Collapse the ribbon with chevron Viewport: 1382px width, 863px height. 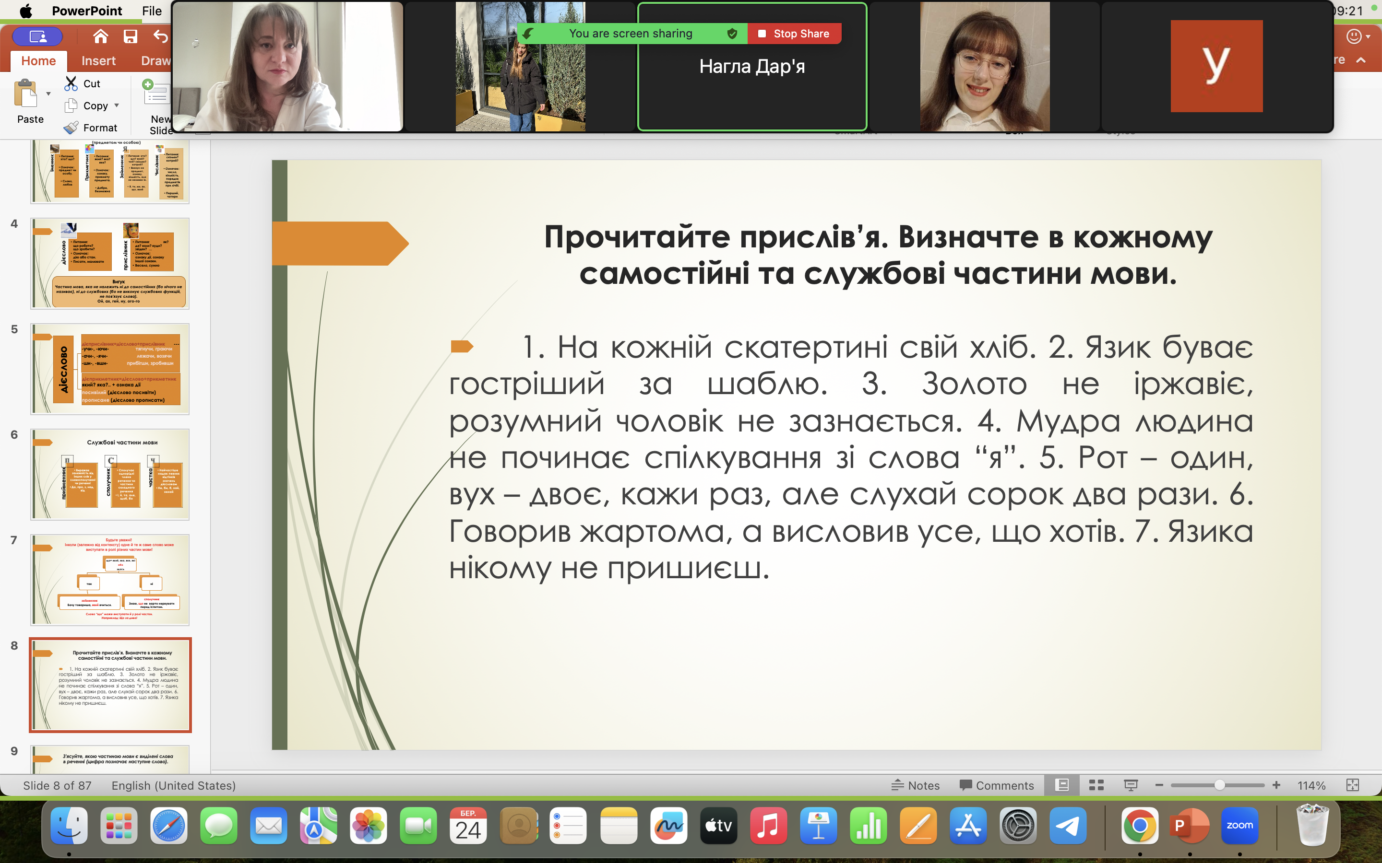coord(1361,60)
